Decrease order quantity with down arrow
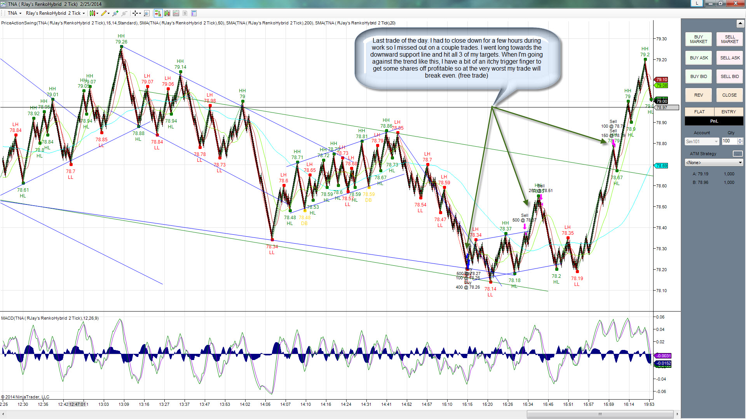The height and width of the screenshot is (419, 746). 740,143
